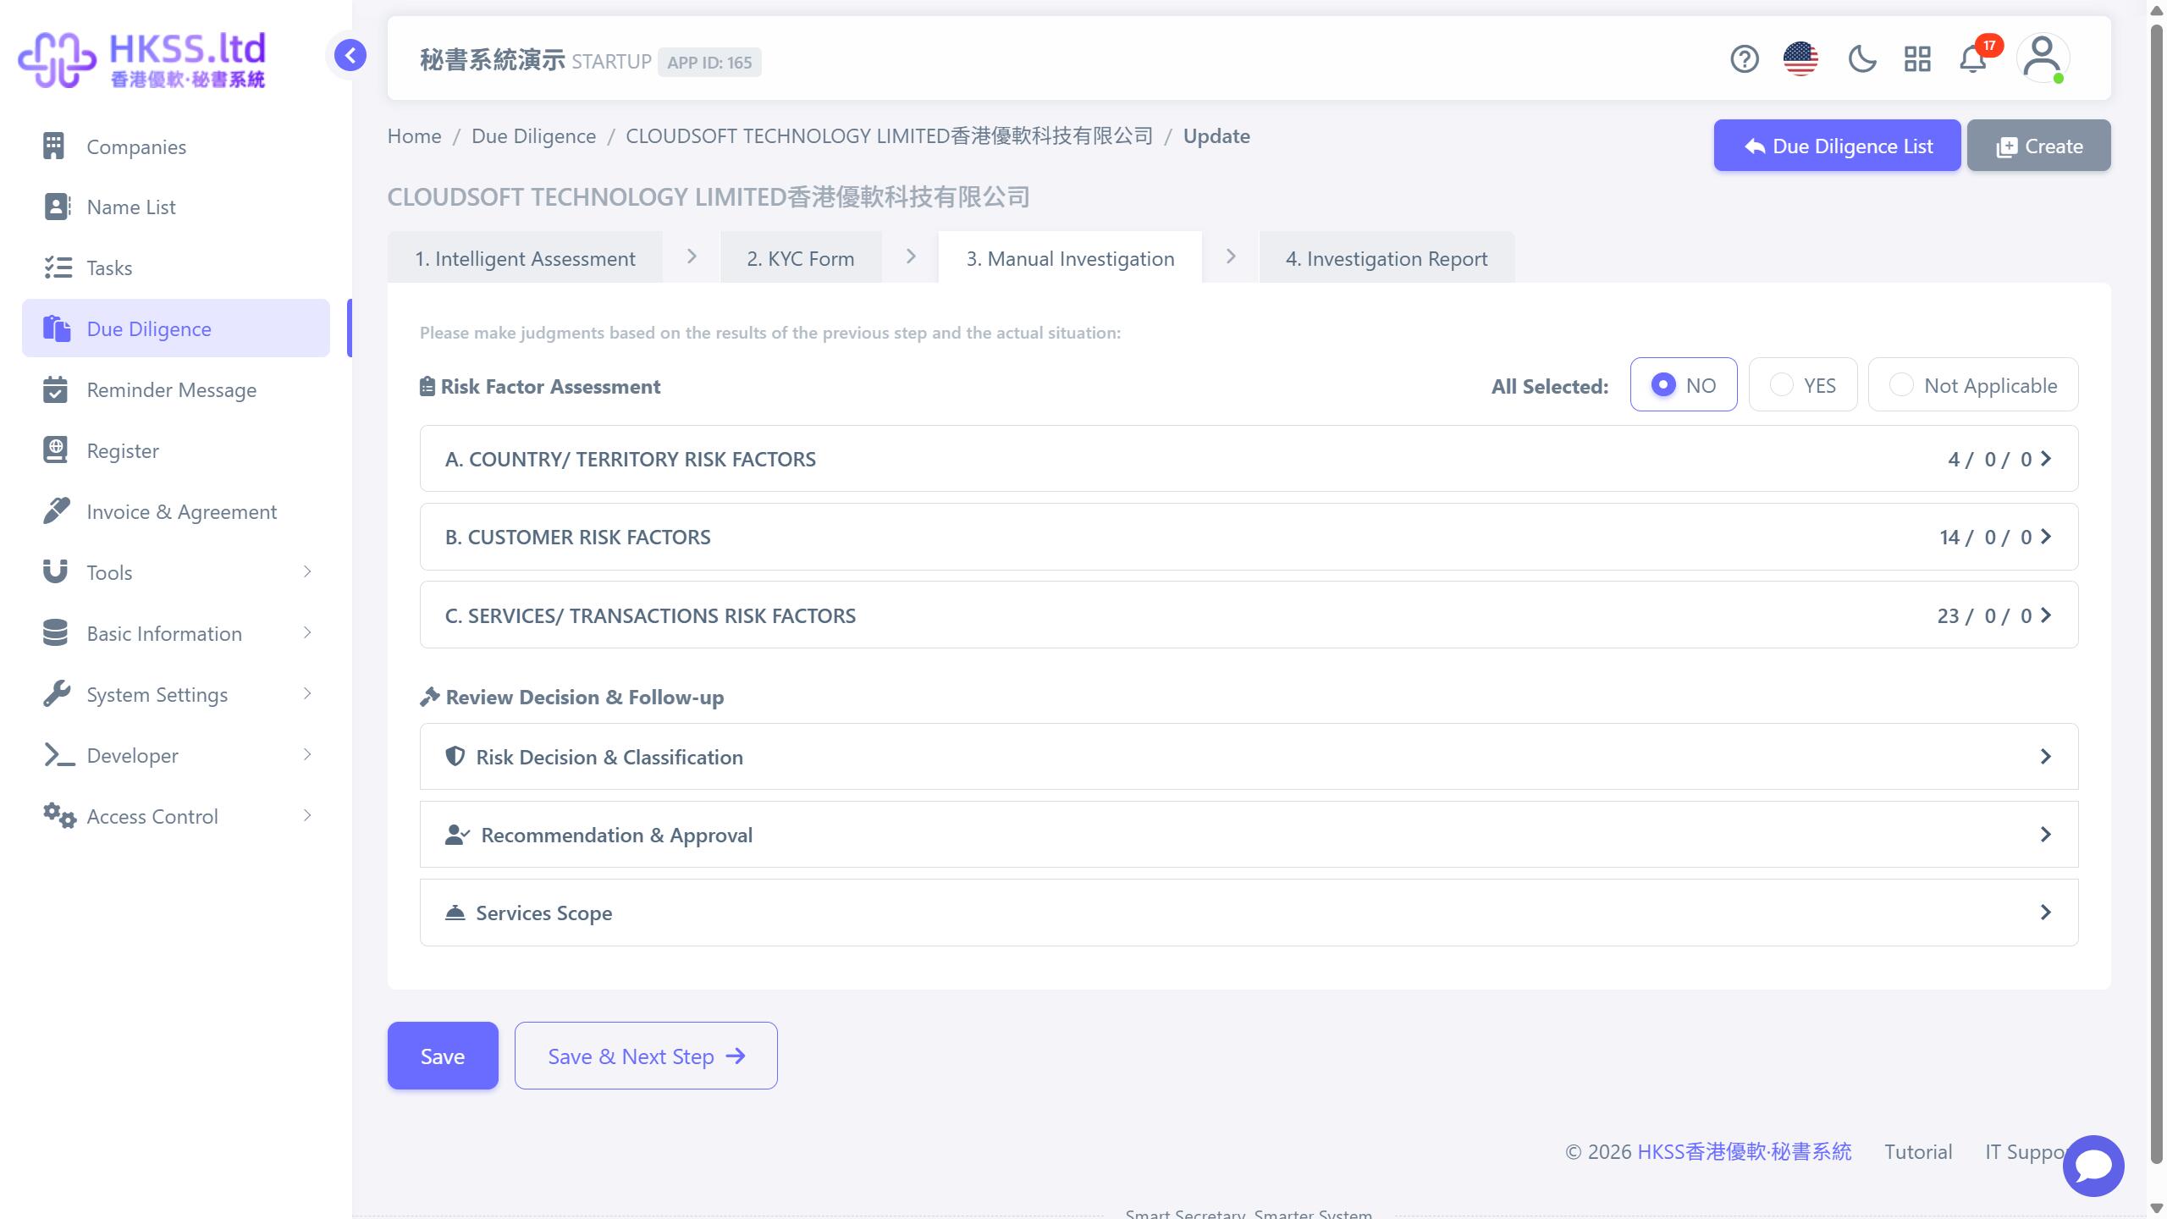Image resolution: width=2167 pixels, height=1219 pixels.
Task: Go to Home breadcrumb link
Action: tap(414, 136)
